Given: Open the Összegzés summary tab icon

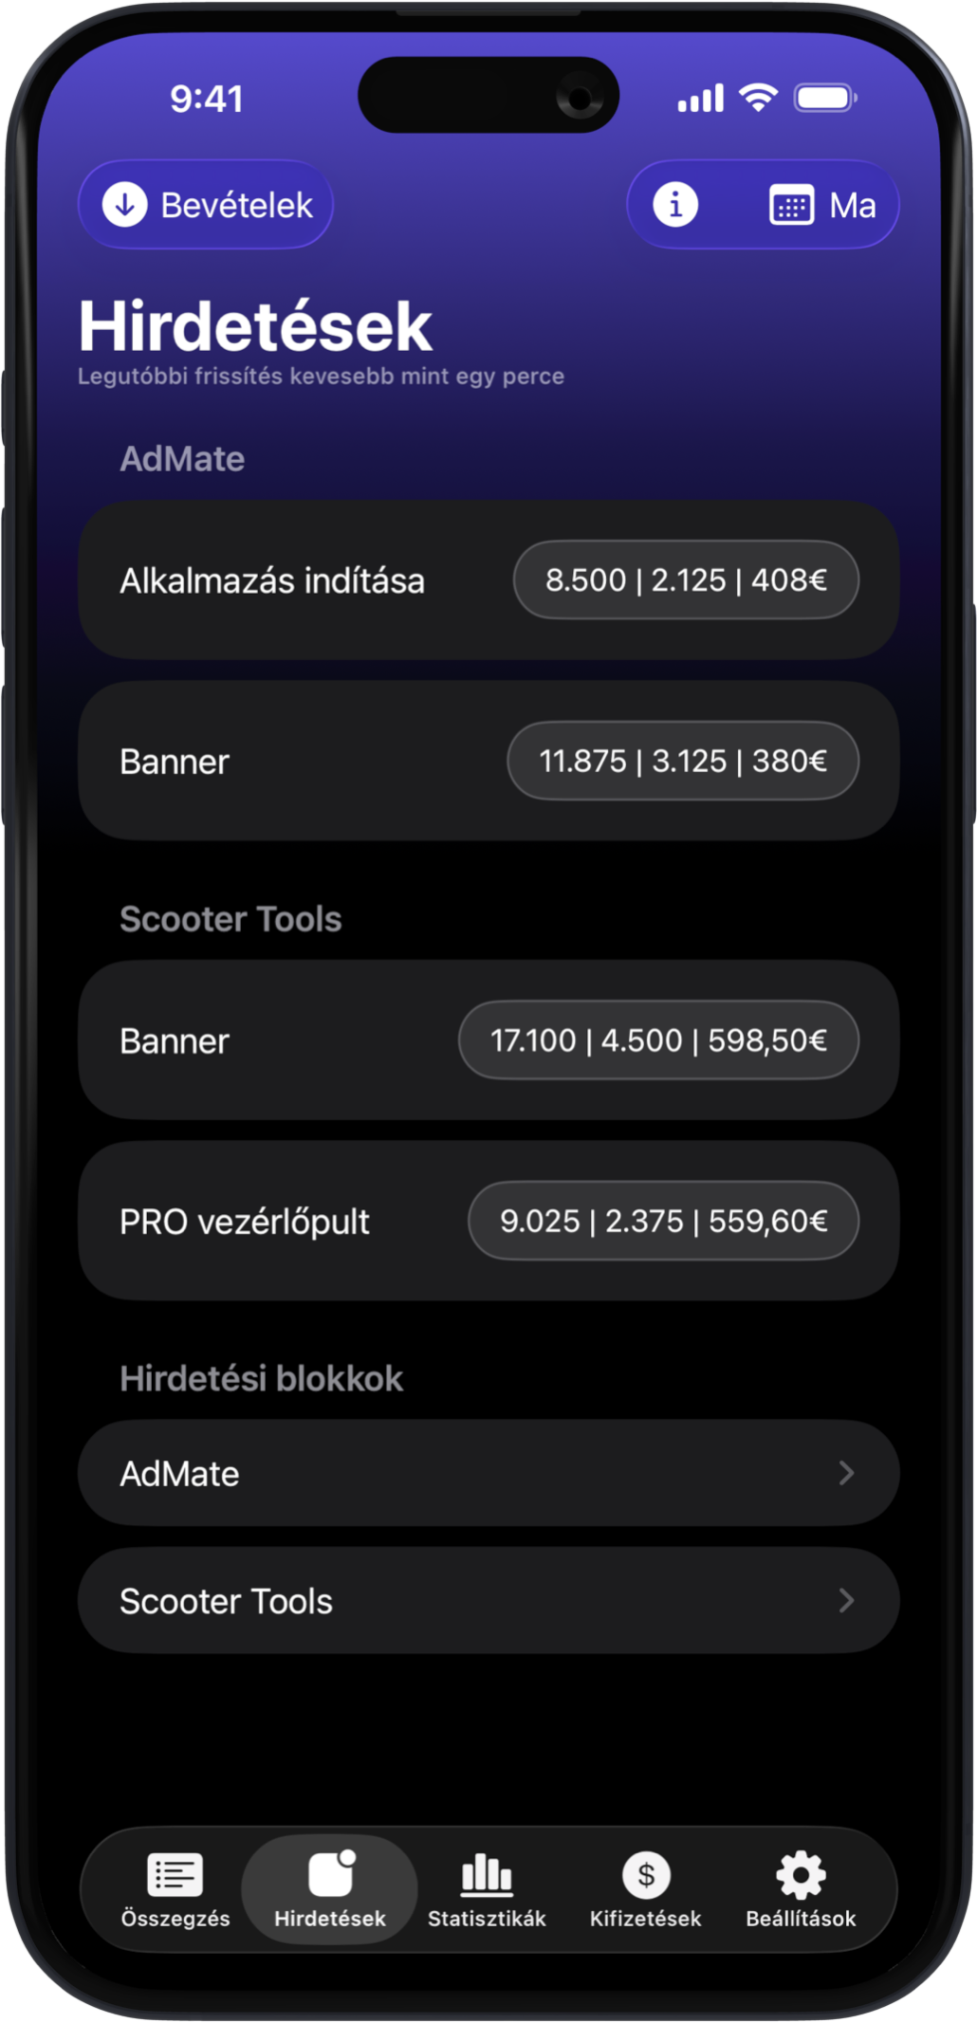Looking at the screenshot, I should click(175, 1874).
